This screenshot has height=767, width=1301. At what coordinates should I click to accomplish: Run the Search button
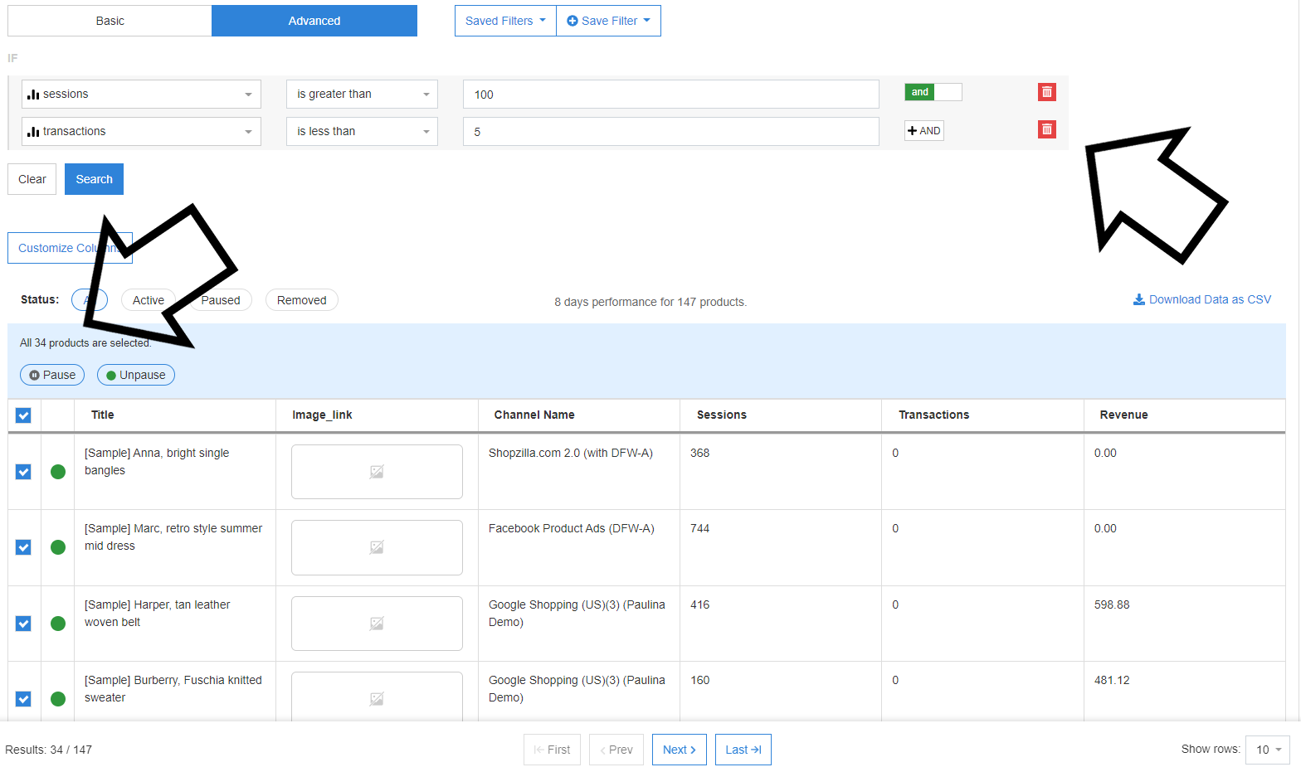(x=94, y=179)
